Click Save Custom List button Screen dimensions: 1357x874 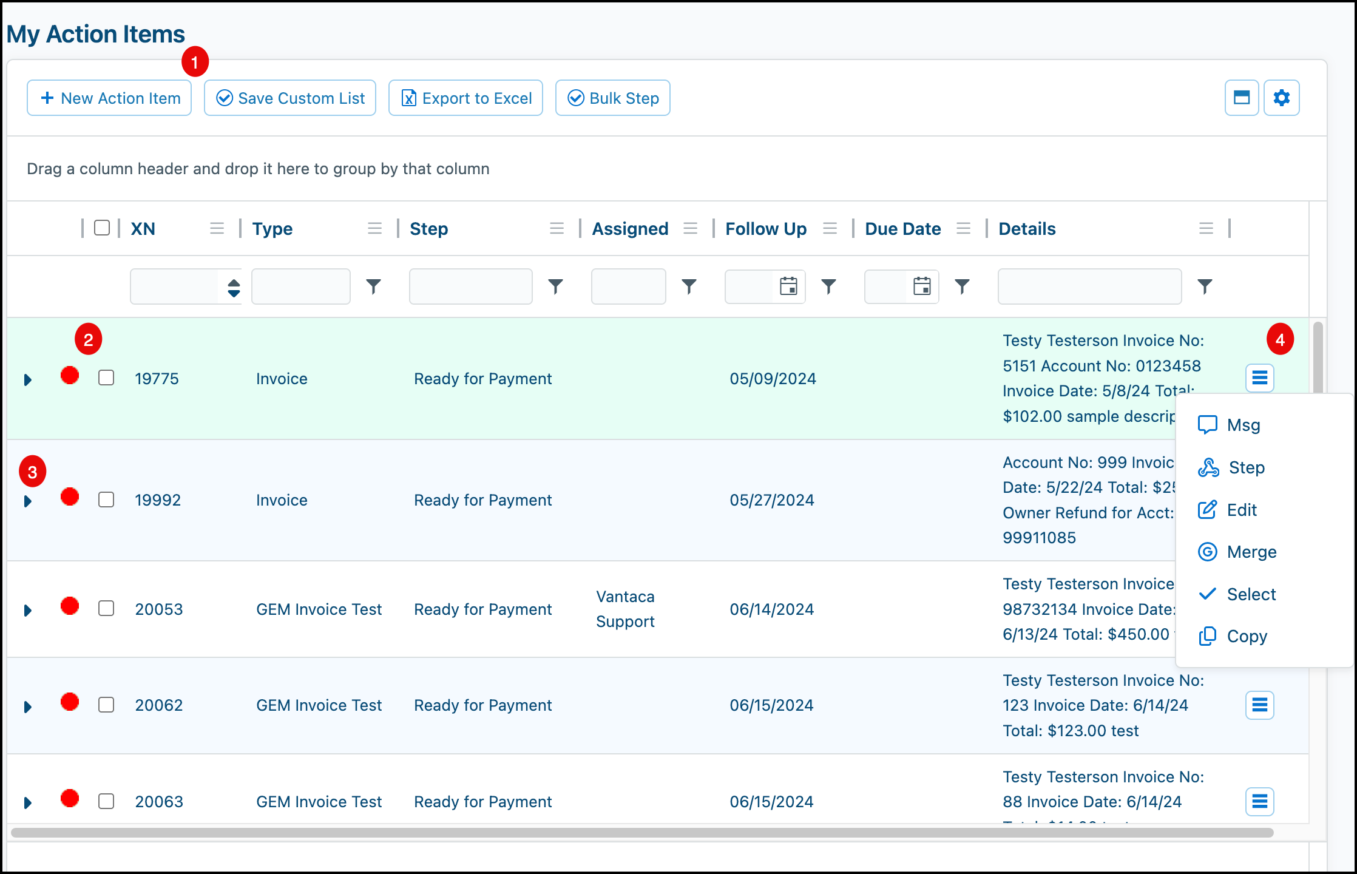290,98
